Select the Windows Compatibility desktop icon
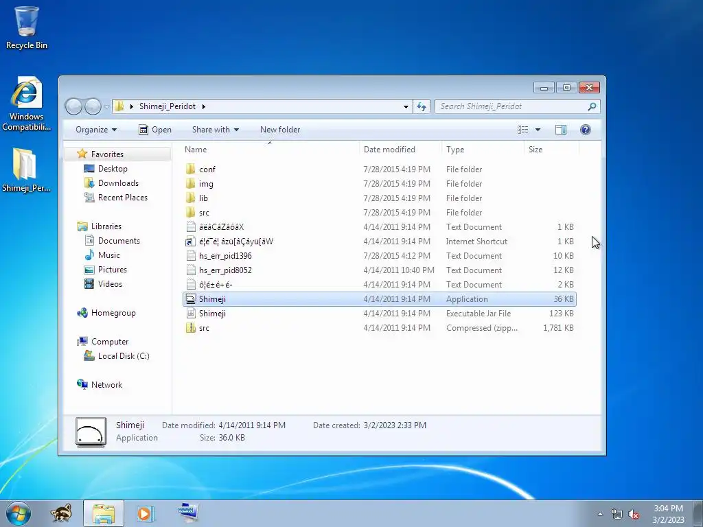The image size is (703, 527). tap(27, 104)
